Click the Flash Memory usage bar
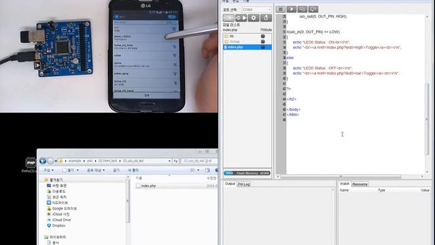The width and height of the screenshot is (435, 245). [x=247, y=173]
